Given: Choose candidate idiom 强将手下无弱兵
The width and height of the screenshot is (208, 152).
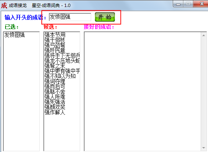Looking at the screenshot, I should pyautogui.click(x=62, y=56).
